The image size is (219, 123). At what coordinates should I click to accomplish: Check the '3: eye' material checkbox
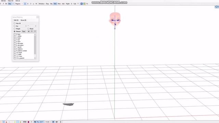pyautogui.click(x=15, y=40)
